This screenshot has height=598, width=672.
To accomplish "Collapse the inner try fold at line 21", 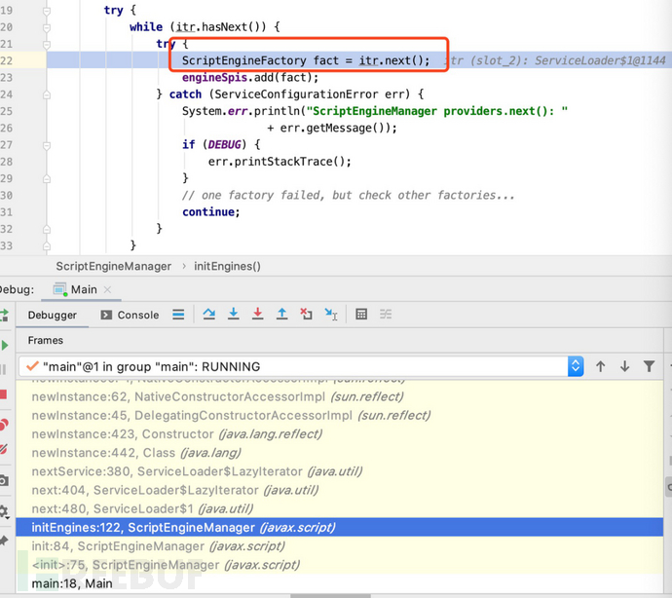I will tap(47, 44).
